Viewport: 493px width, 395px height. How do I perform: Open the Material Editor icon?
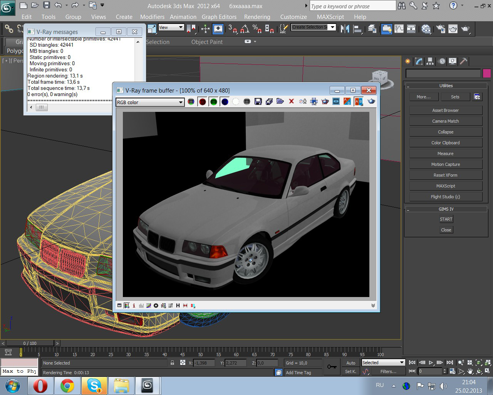point(426,29)
